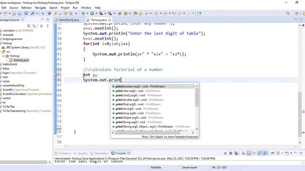The height and width of the screenshot is (171, 305).
Task: Click Link with Editor in Package Explorer
Action: point(34,26)
